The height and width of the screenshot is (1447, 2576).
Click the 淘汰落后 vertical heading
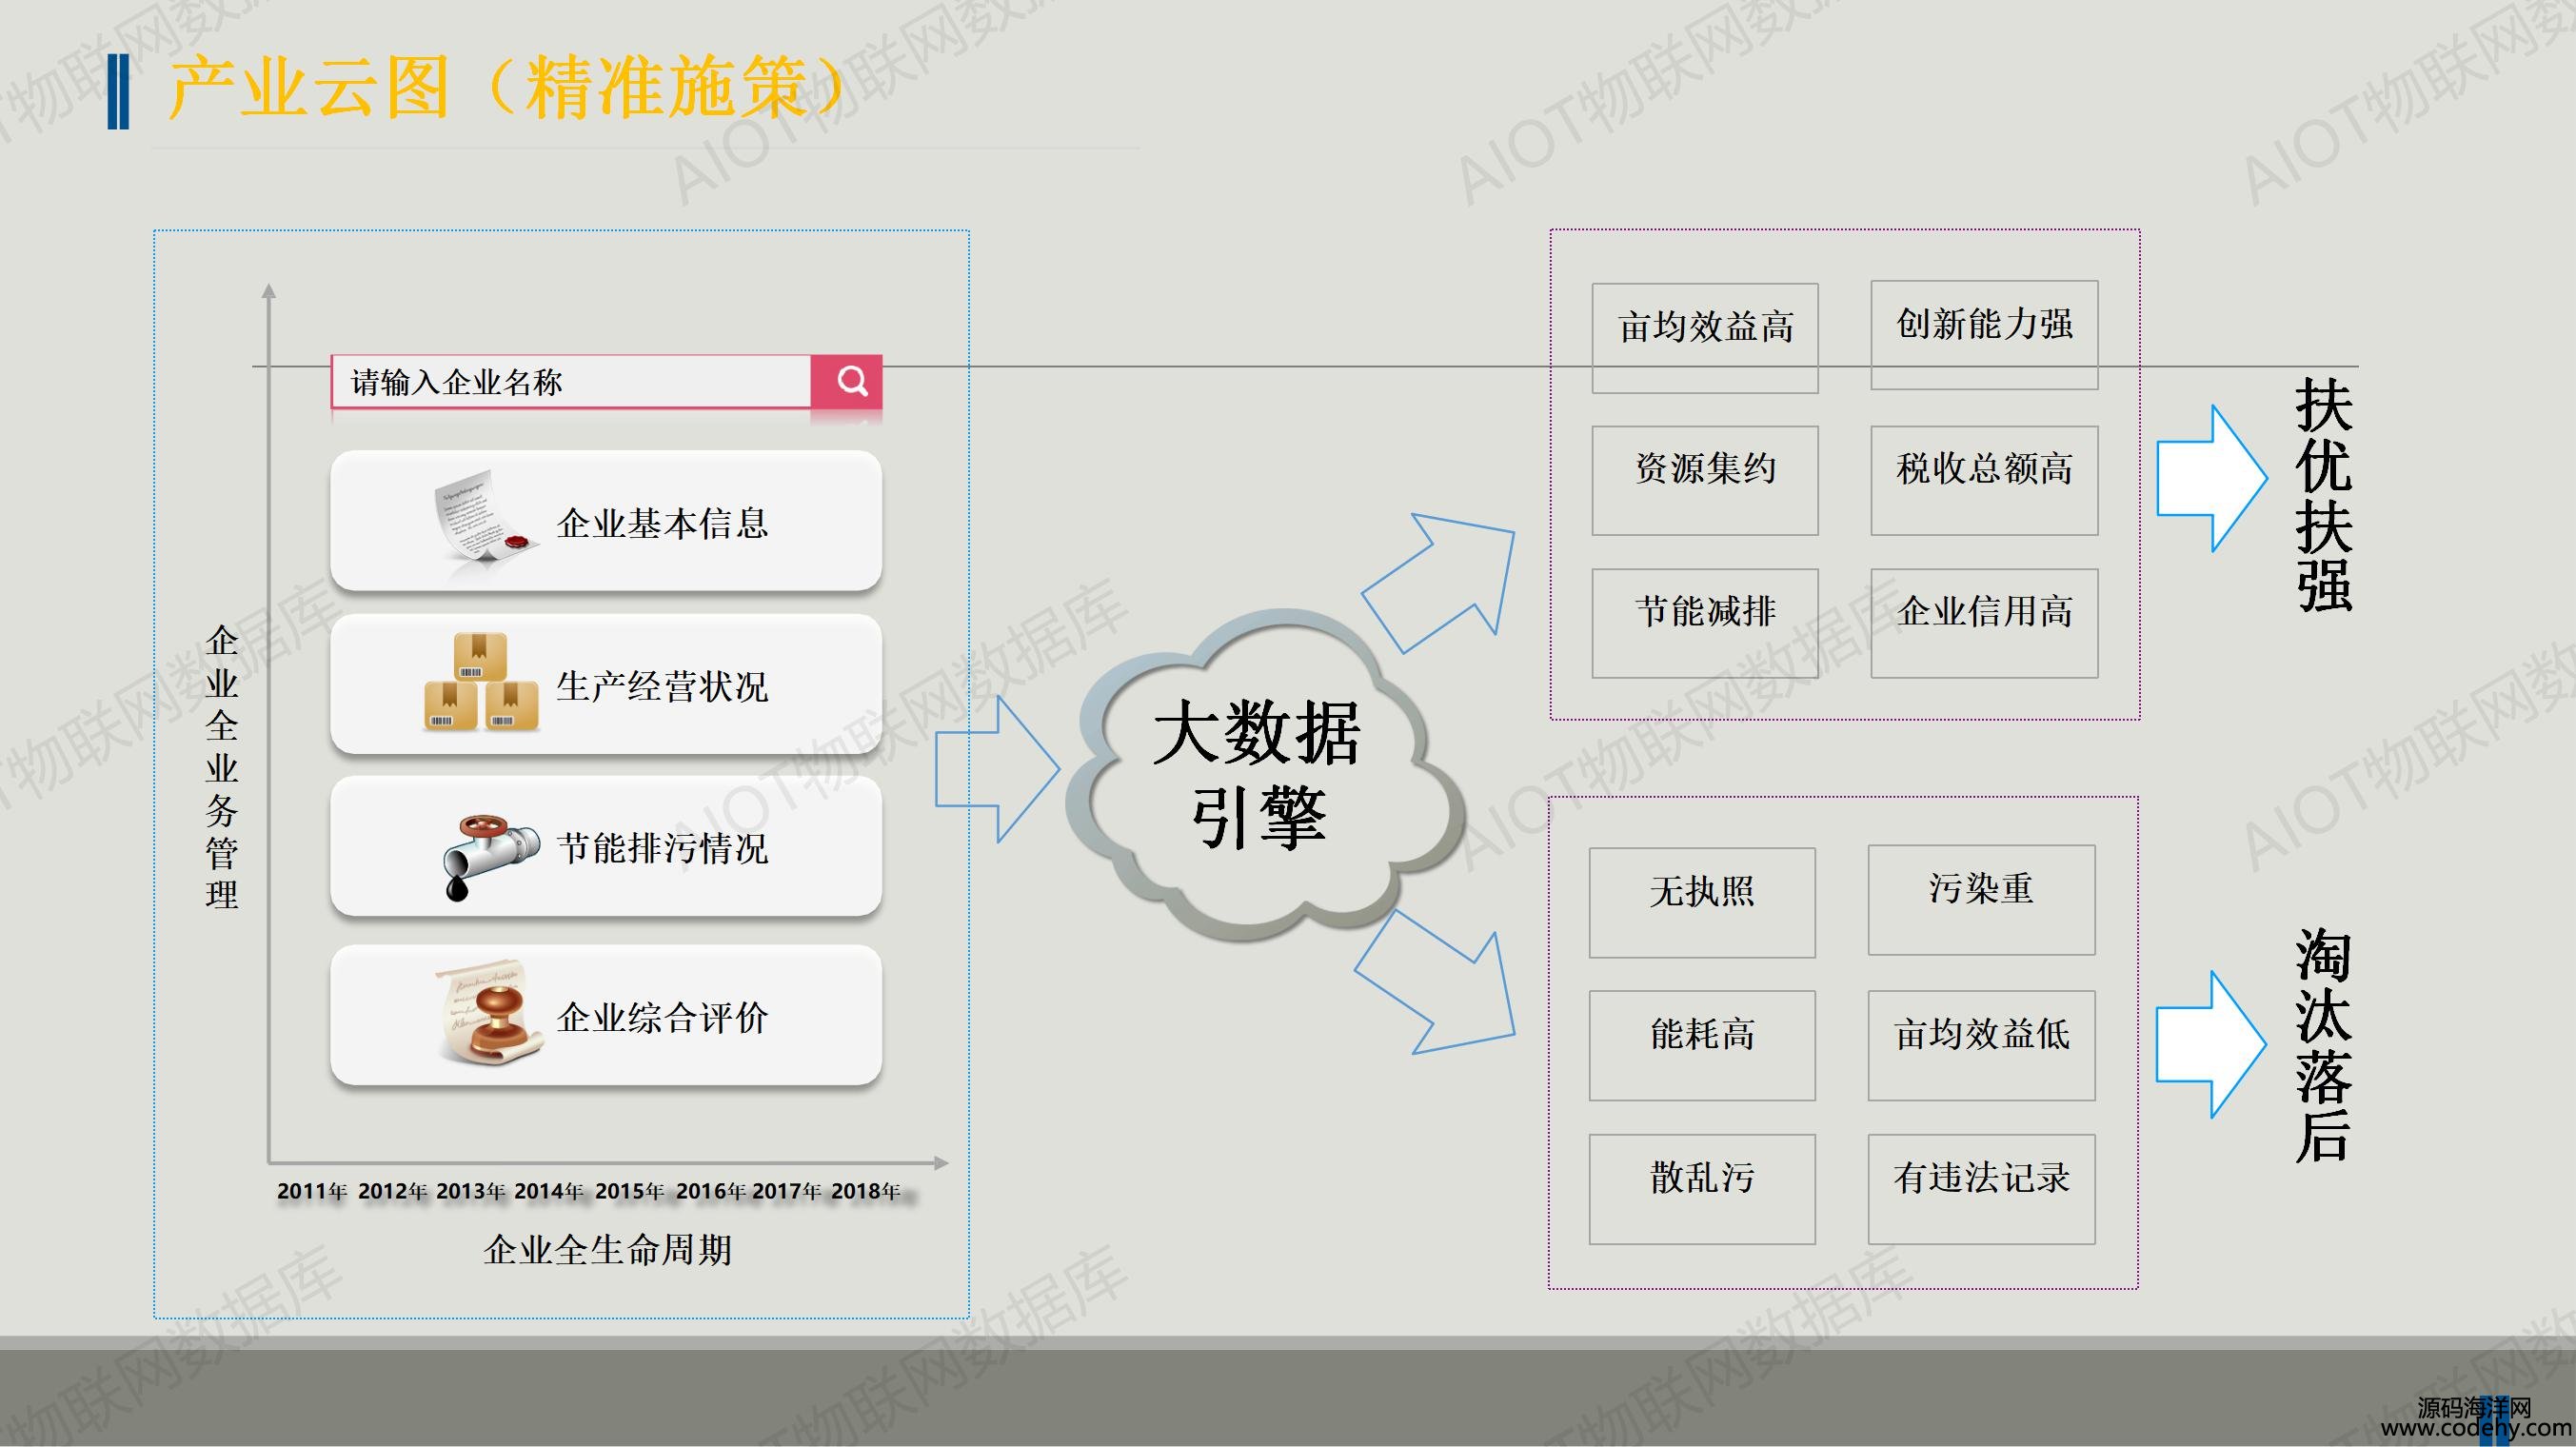2323,1045
